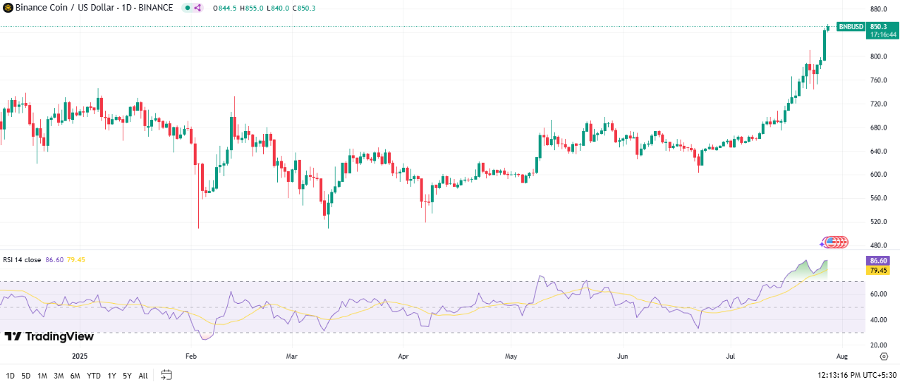Click the 850.3 current price label
The width and height of the screenshot is (900, 382).
[x=879, y=27]
